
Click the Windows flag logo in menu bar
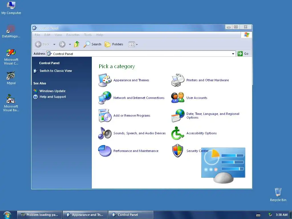[x=247, y=35]
